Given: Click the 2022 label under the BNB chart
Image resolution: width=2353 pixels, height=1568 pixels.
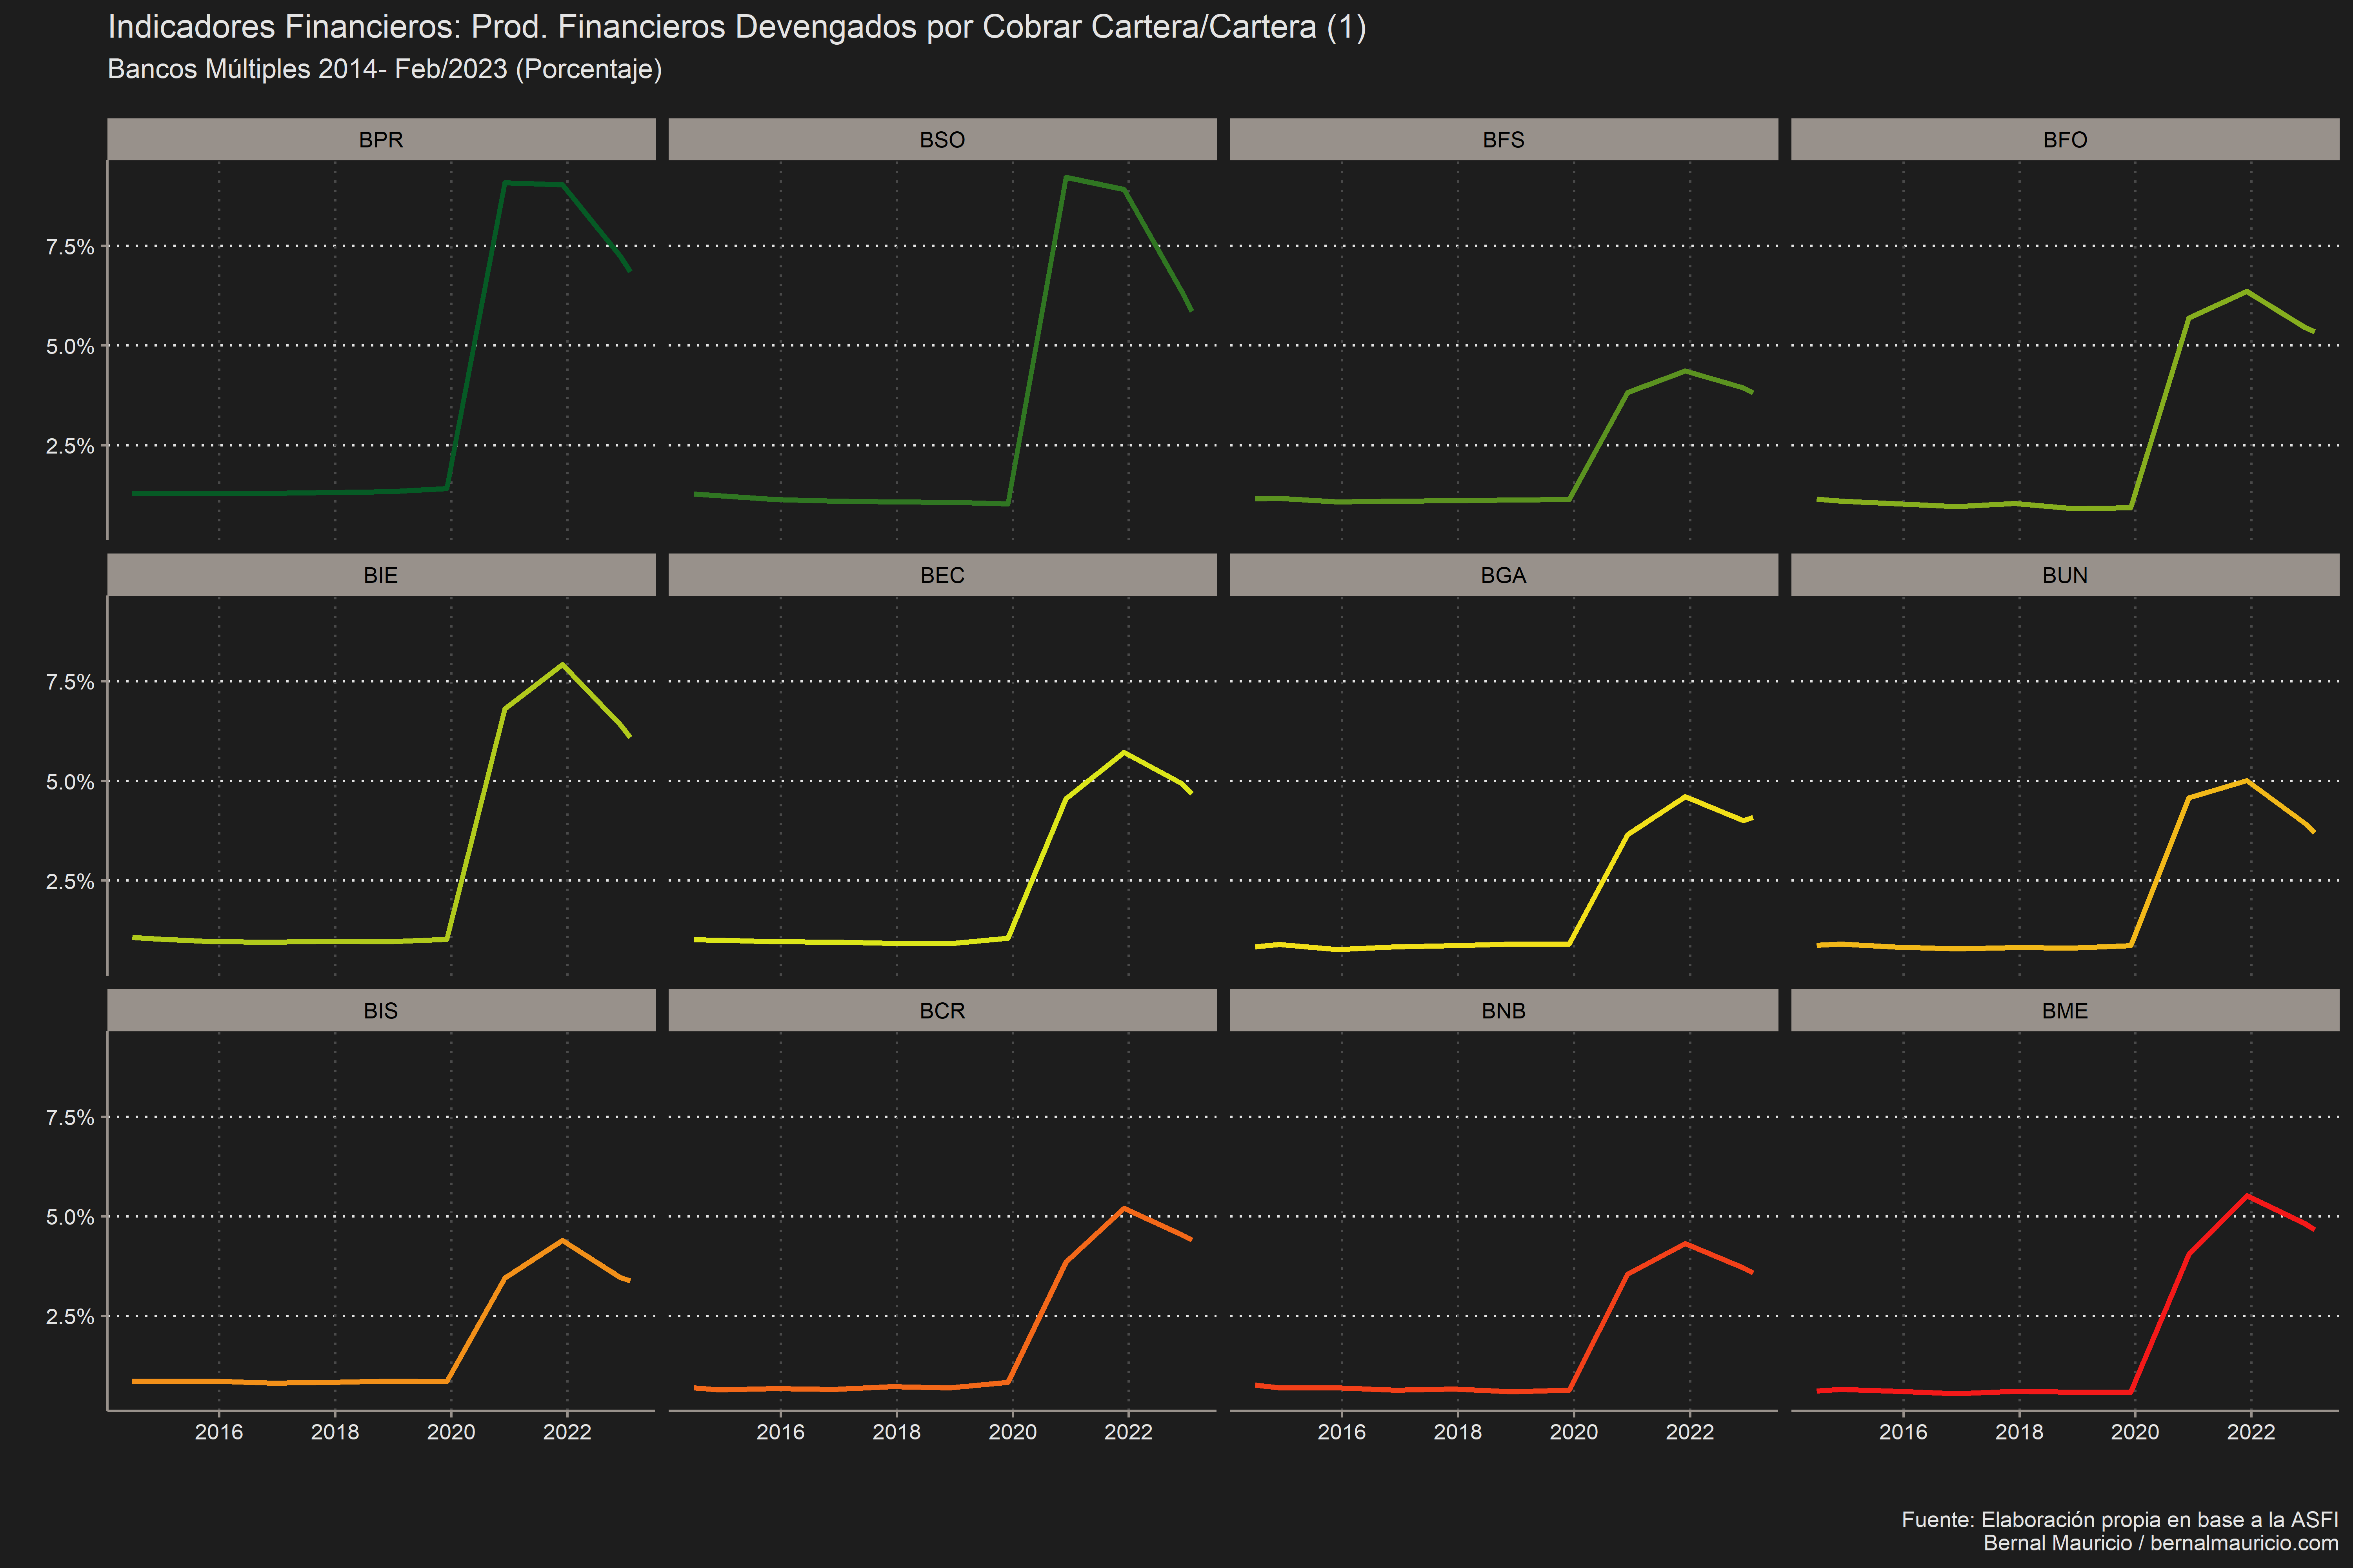Looking at the screenshot, I should tap(1690, 1432).
